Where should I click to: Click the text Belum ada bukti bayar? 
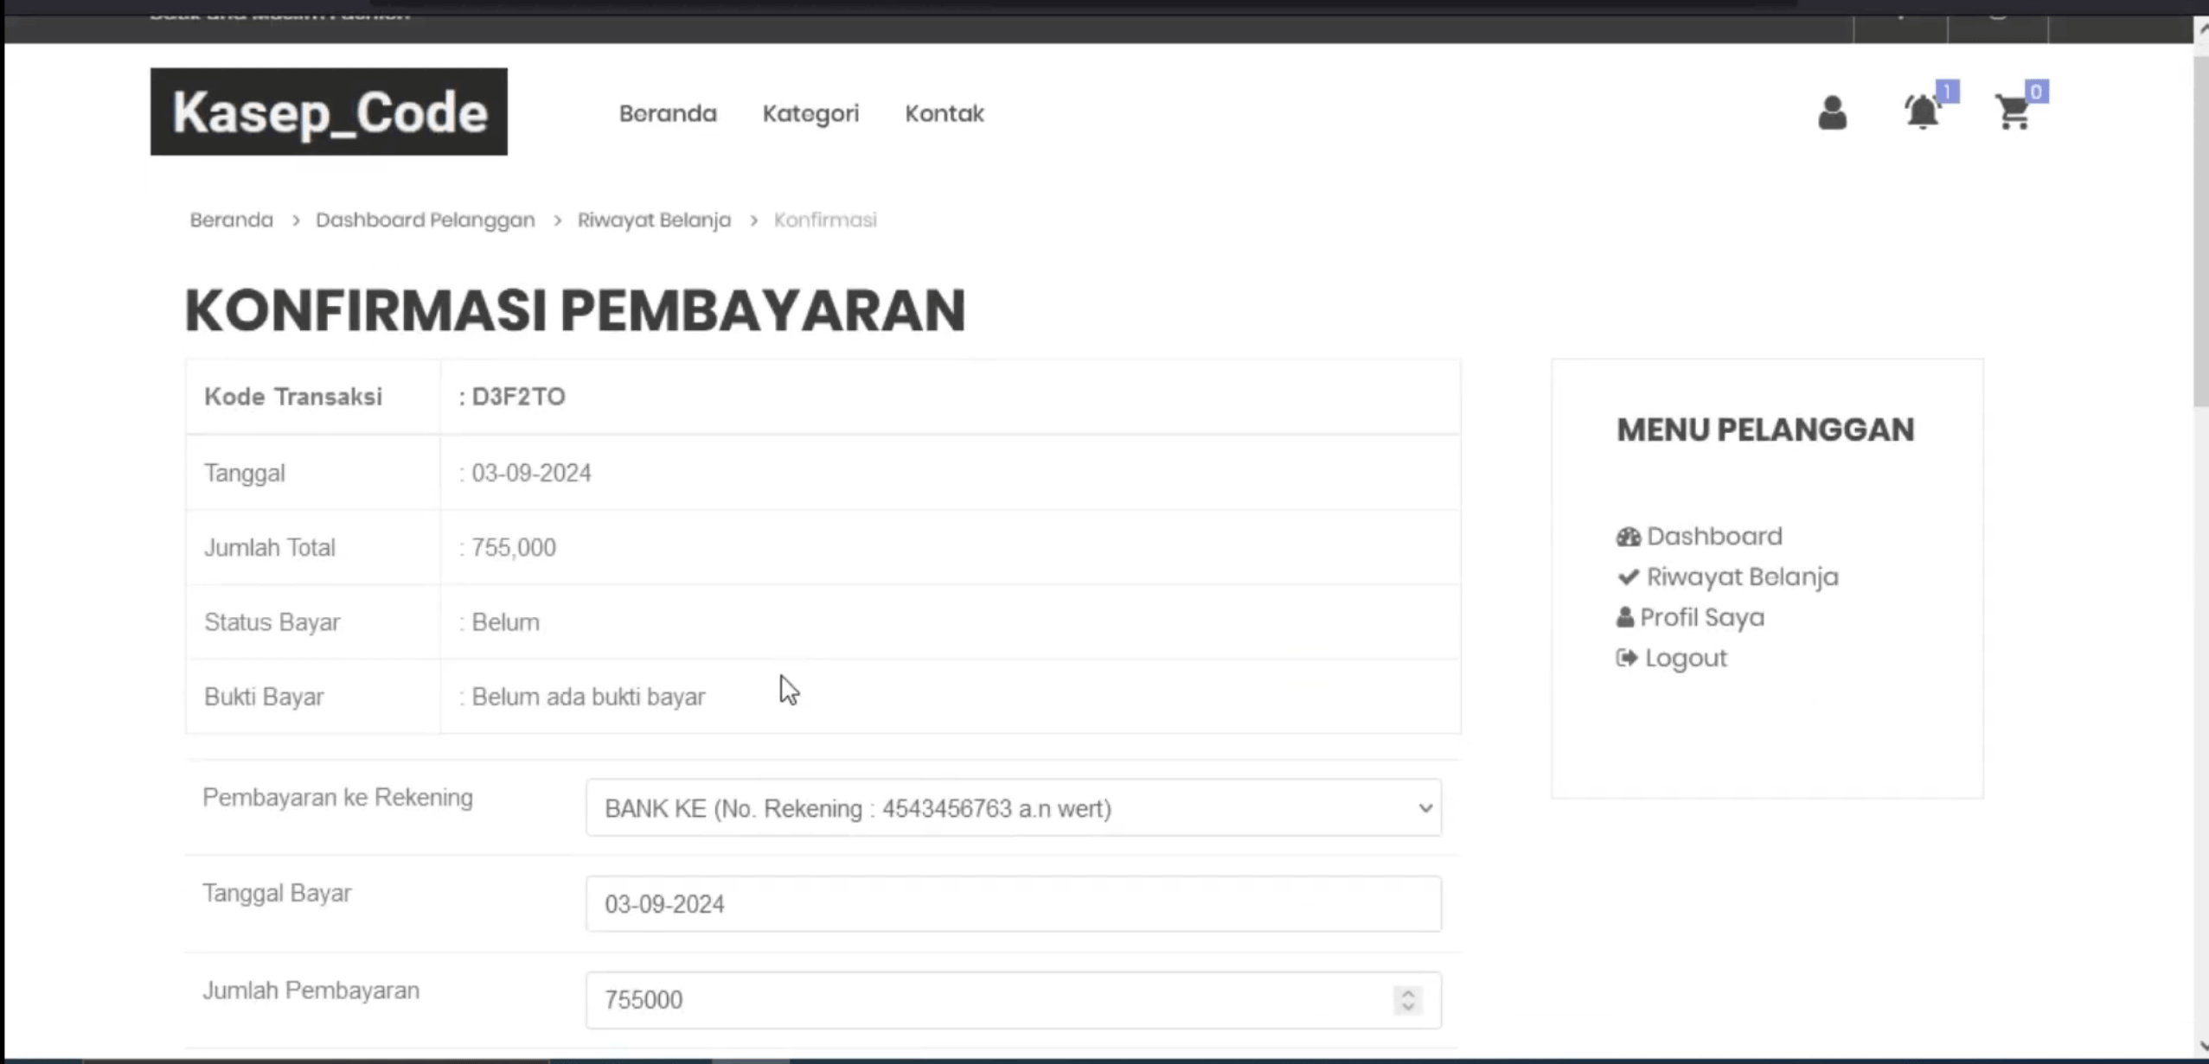coord(588,697)
